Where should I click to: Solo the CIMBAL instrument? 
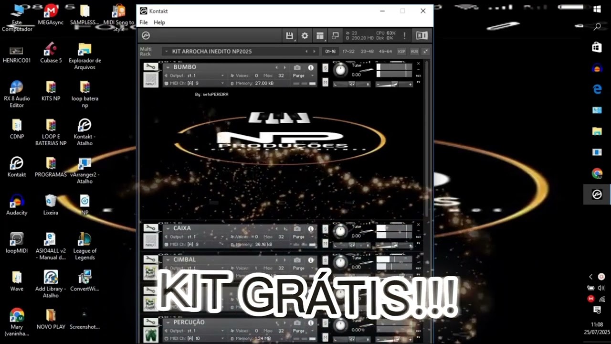pyautogui.click(x=325, y=260)
